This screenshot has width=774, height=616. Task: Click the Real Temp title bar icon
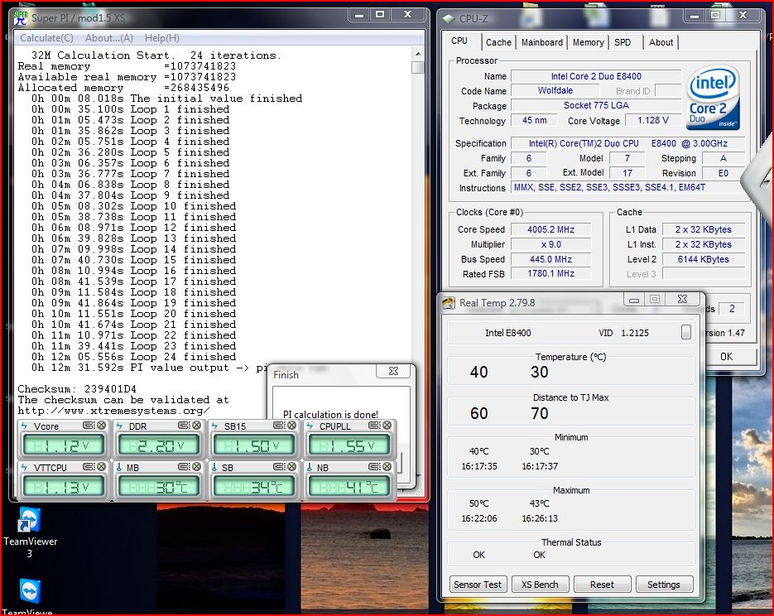[448, 302]
